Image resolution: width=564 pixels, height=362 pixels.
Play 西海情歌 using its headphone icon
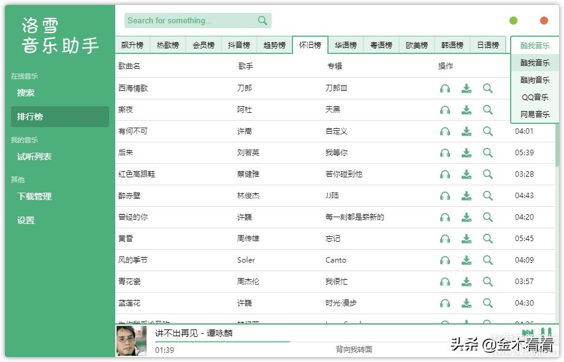[x=445, y=88]
